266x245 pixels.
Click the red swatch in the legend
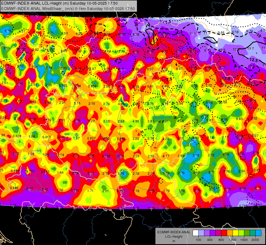224,233
